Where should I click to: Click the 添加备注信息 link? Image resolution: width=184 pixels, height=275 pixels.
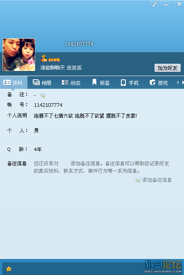tap(157, 180)
